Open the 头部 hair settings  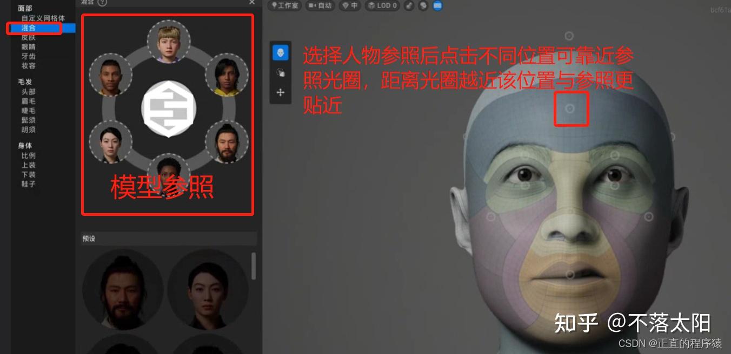[29, 92]
